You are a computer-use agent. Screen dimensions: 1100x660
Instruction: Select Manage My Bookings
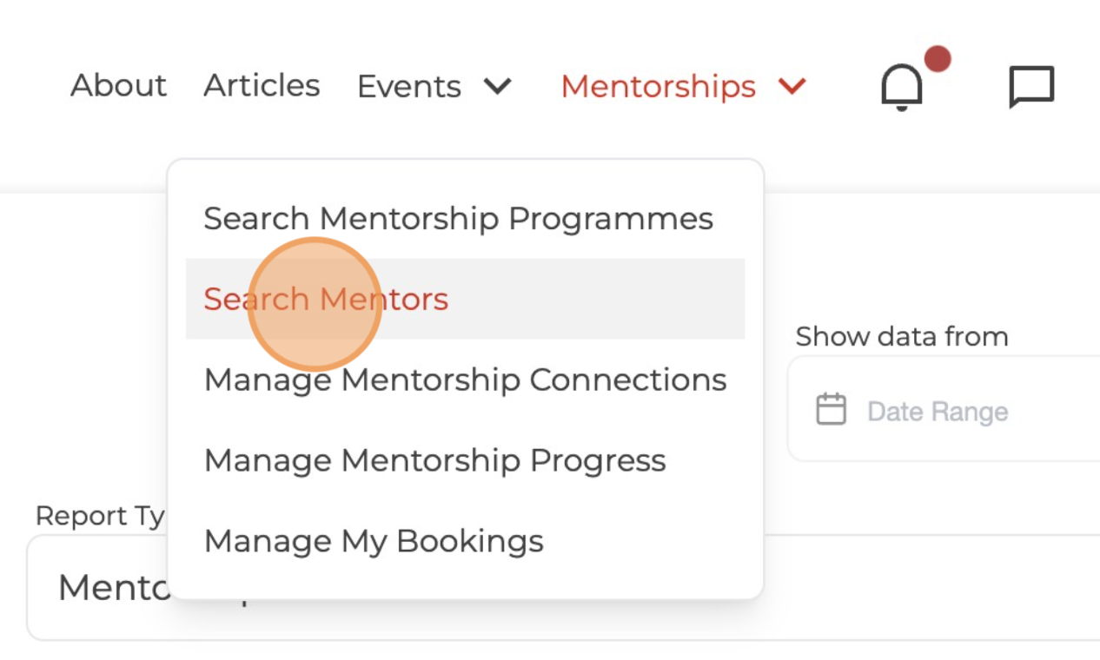[x=374, y=541]
